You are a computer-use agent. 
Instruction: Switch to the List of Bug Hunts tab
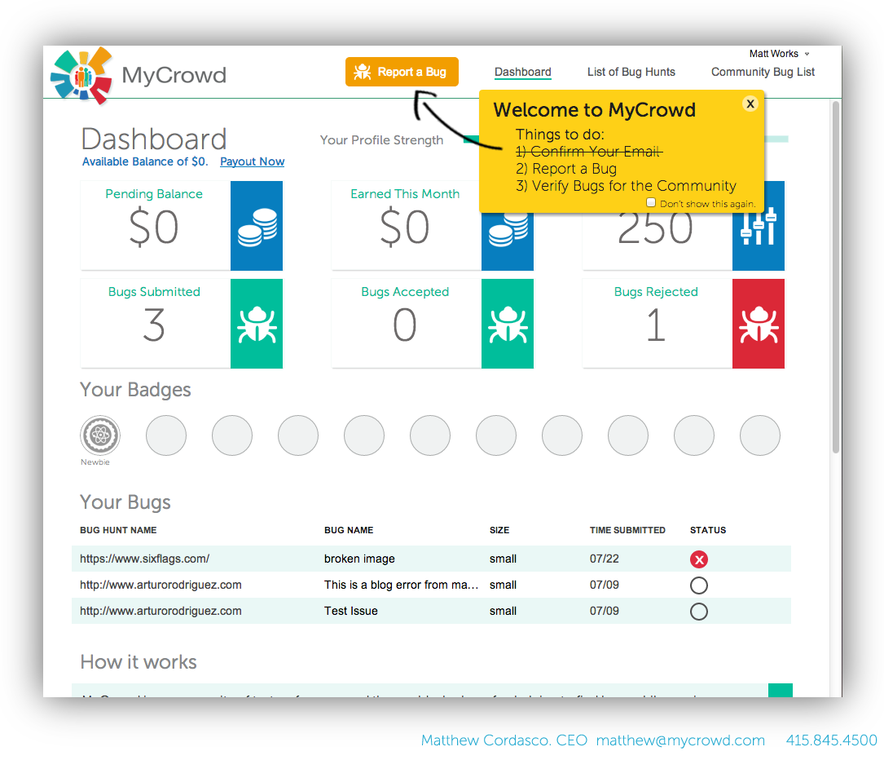(631, 72)
